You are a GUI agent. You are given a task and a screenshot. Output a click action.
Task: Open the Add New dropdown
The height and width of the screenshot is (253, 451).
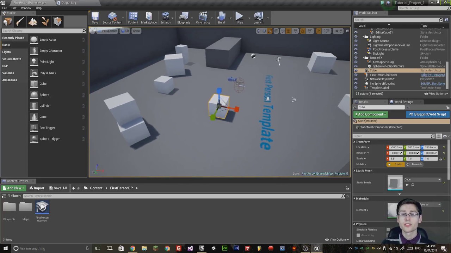coord(14,188)
